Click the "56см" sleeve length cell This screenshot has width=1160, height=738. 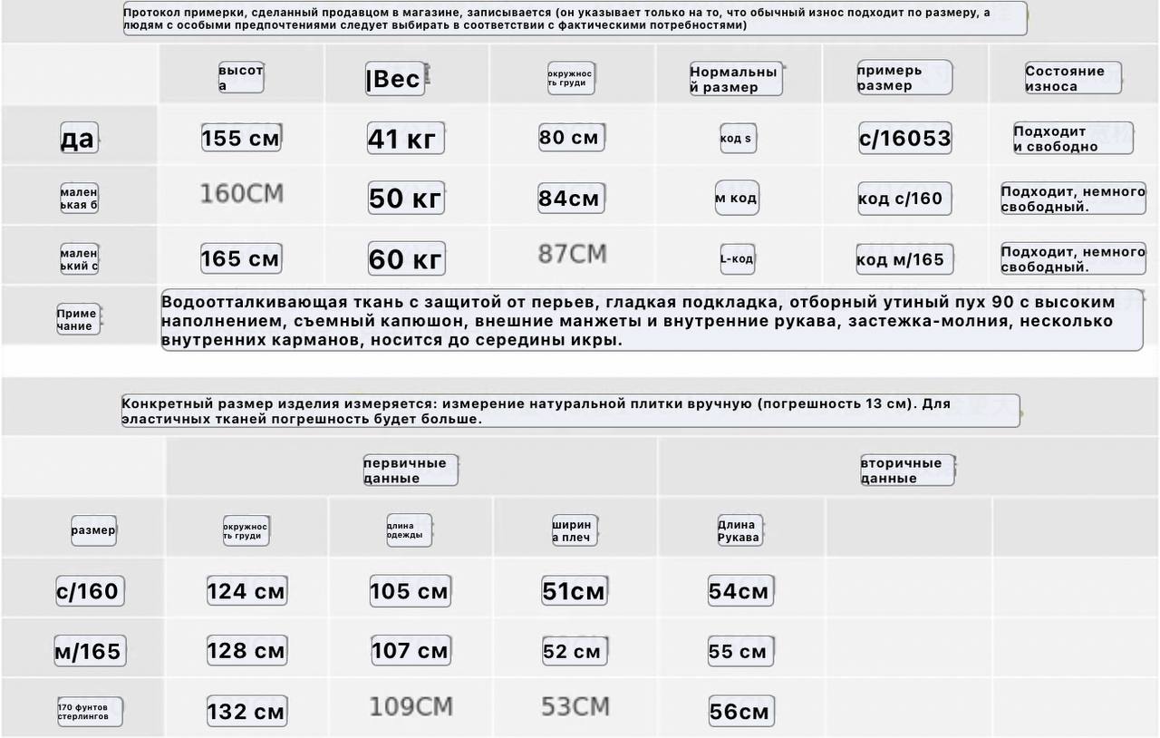pyautogui.click(x=741, y=712)
